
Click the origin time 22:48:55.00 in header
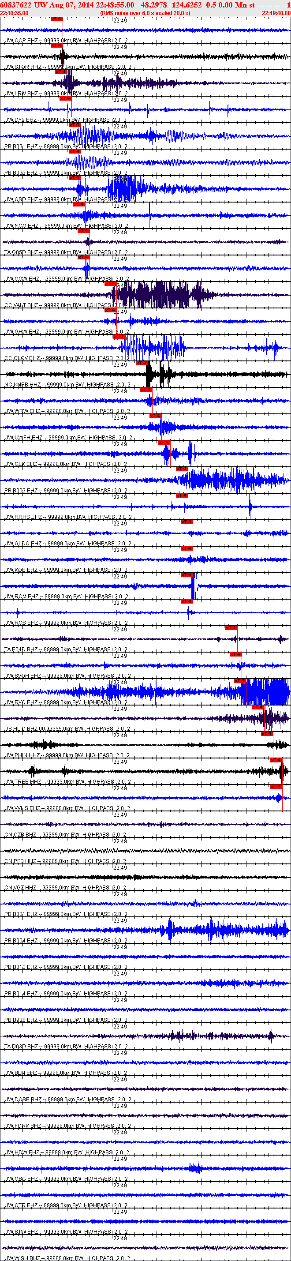coord(115,5)
